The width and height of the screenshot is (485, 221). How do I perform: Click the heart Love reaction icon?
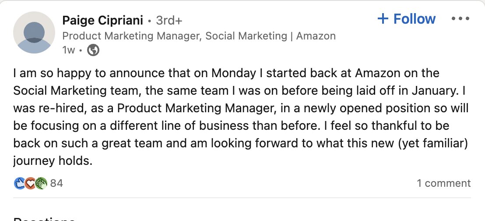(30, 183)
